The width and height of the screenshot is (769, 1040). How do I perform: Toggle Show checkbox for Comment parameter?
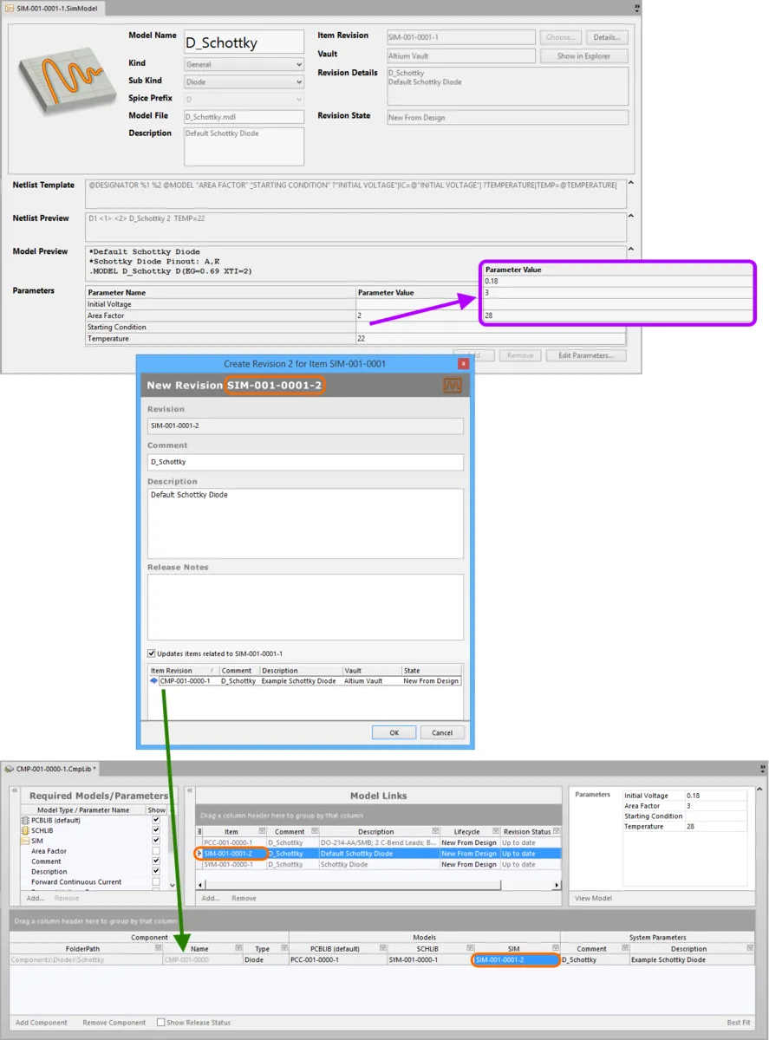point(156,861)
